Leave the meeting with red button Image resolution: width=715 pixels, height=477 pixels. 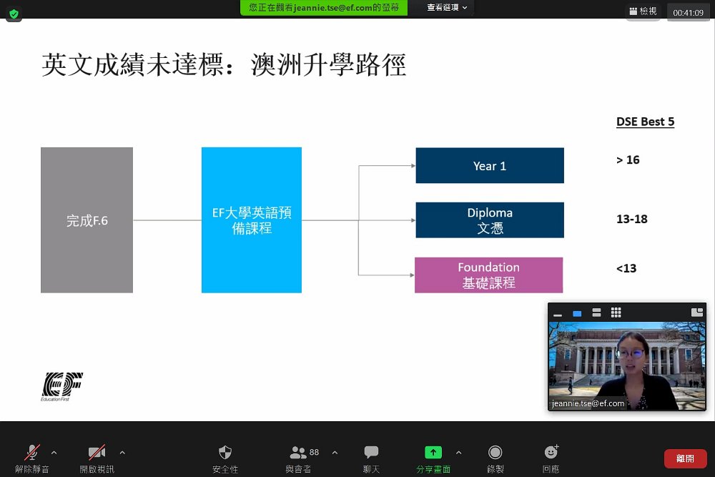pos(686,458)
